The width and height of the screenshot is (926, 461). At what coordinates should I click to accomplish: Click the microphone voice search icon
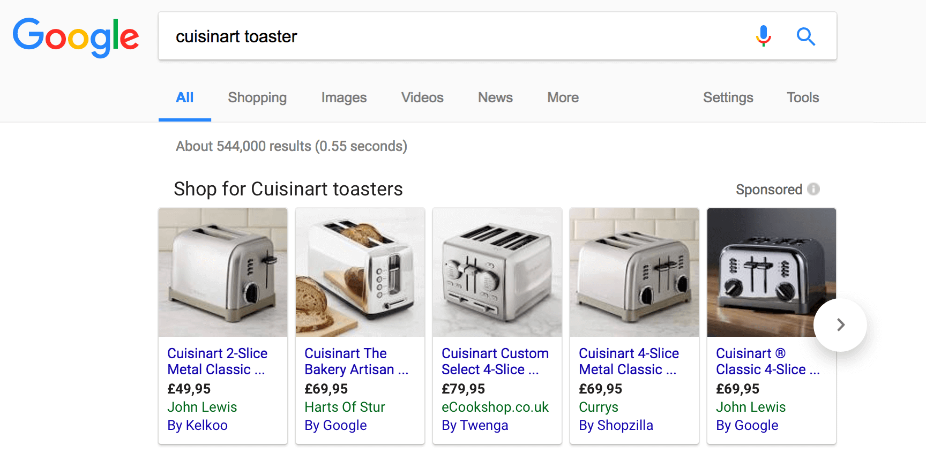click(x=763, y=36)
